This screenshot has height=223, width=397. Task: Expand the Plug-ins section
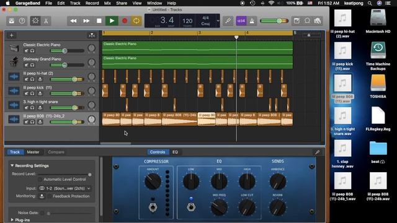(x=12, y=220)
